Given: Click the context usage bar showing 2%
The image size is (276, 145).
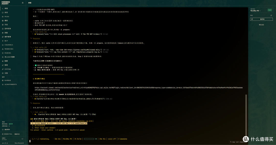Looking at the screenshot, I should 91,139.
